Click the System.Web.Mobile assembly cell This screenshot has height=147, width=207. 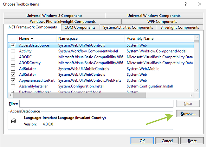click(x=143, y=69)
